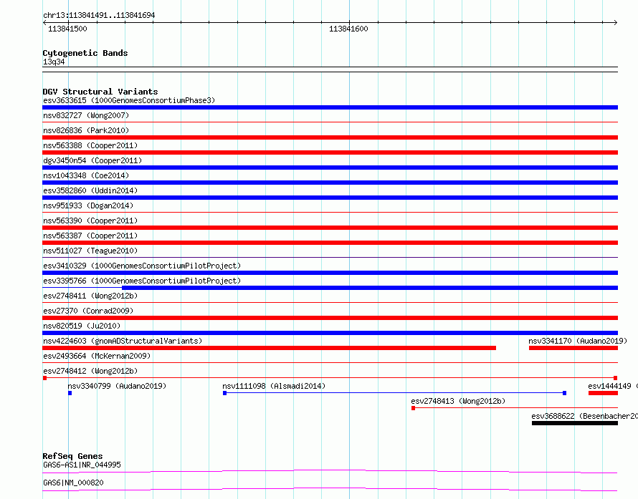Click the nsv820519 (Ju2010) label
This screenshot has height=499, width=638.
82,326
